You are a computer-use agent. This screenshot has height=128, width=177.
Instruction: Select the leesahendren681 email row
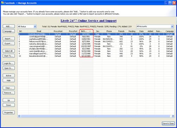pyautogui.click(x=96, y=56)
